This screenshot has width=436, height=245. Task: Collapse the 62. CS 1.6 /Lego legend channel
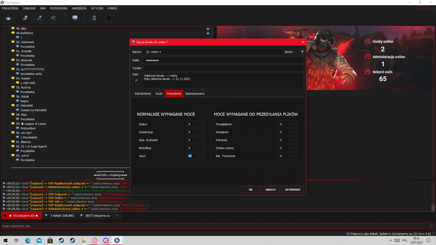point(8,146)
